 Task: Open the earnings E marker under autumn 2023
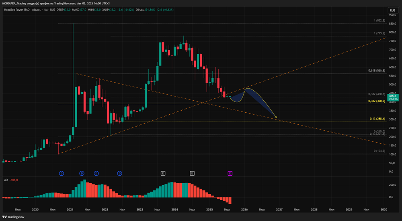coord(163,173)
